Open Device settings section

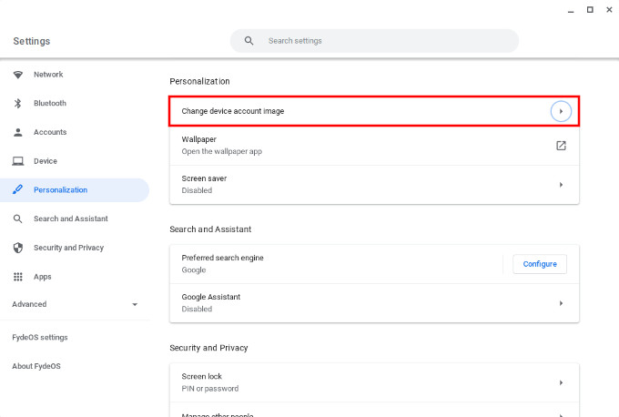pos(46,161)
